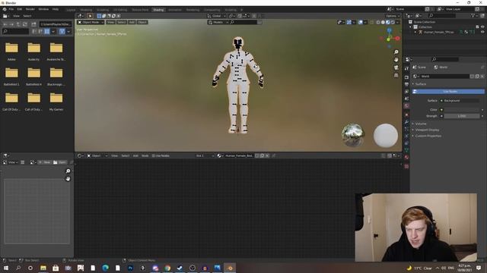487x273 pixels.
Task: Open the My Games folder in the file browser
Action: tap(56, 101)
